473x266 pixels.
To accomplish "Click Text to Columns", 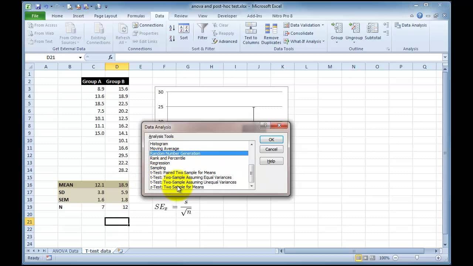I will 251,34.
